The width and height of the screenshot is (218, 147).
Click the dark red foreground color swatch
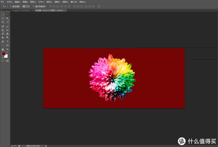[x=4, y=54]
